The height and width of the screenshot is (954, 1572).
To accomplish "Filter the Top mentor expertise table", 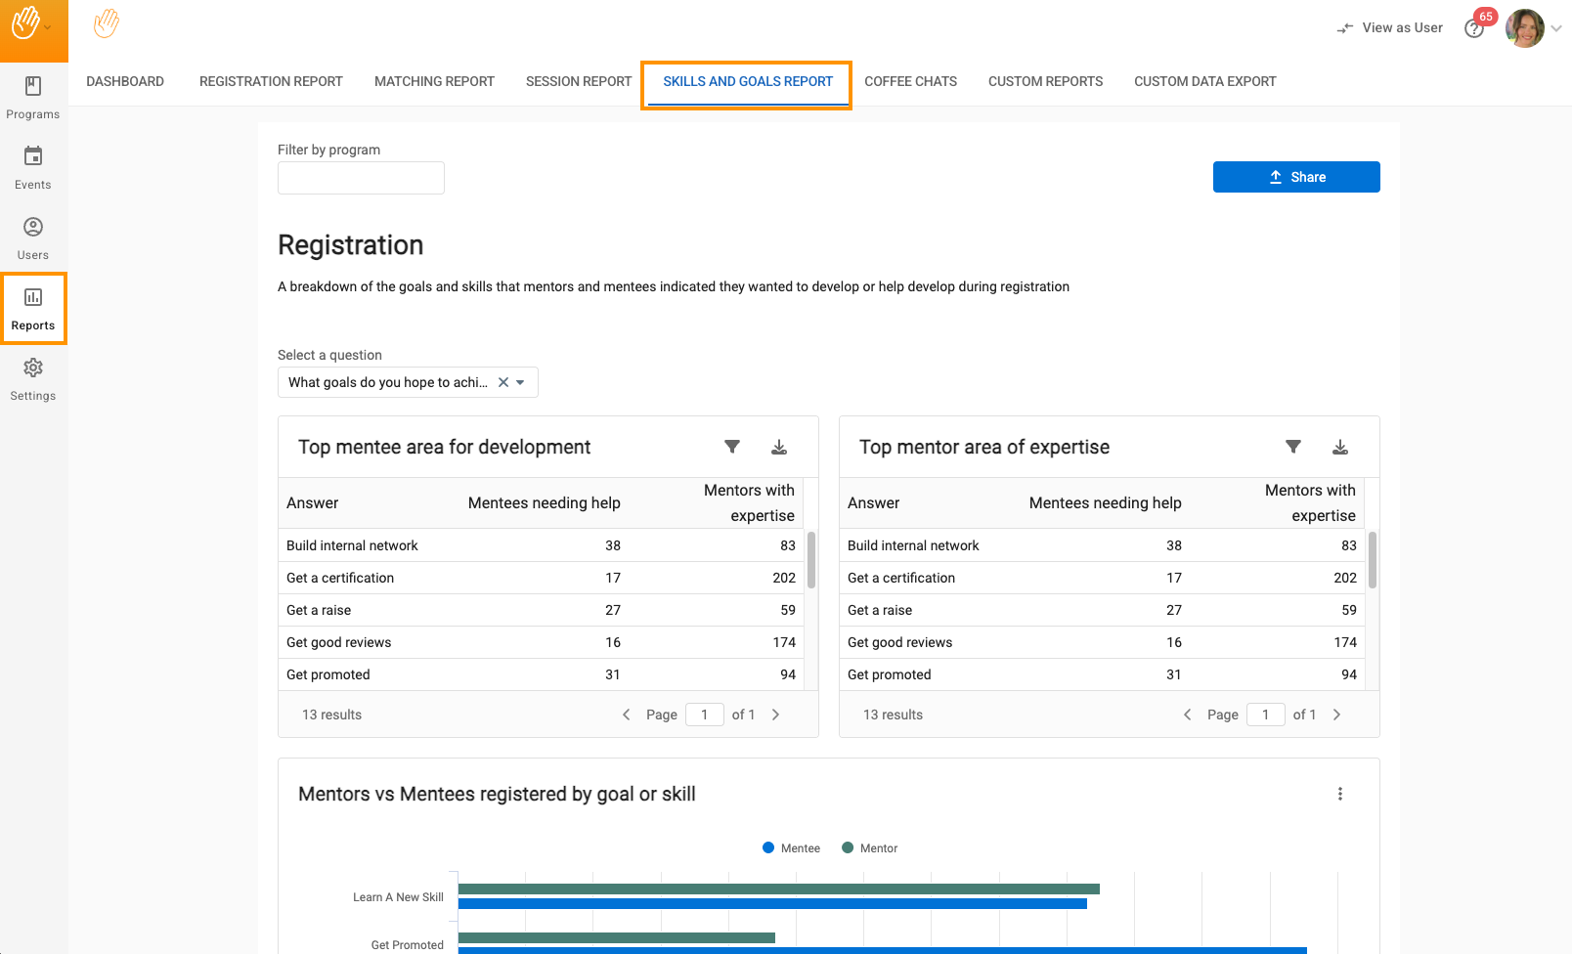I will click(1292, 447).
